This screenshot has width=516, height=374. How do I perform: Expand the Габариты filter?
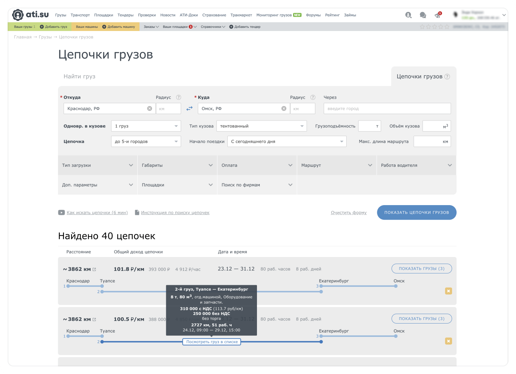[x=177, y=165]
